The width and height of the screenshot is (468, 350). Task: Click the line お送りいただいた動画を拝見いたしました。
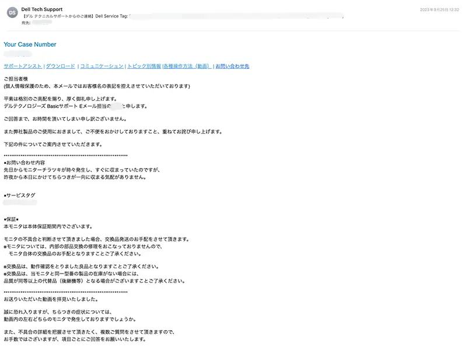(51, 299)
